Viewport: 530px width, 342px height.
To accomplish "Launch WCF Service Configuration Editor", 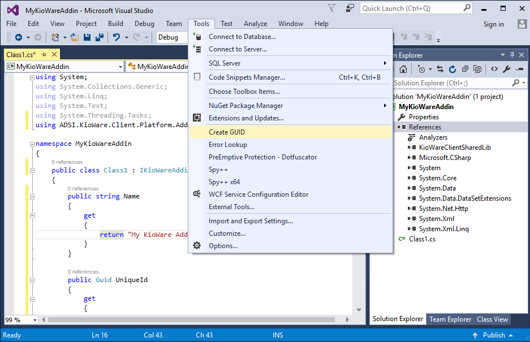I will pyautogui.click(x=290, y=194).
